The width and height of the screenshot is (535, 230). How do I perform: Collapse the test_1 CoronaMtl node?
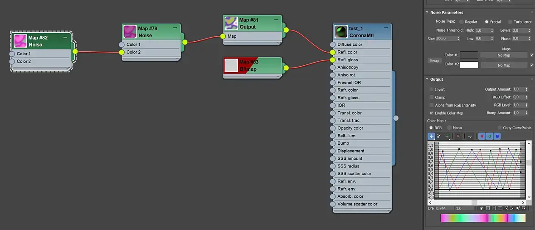[386, 28]
